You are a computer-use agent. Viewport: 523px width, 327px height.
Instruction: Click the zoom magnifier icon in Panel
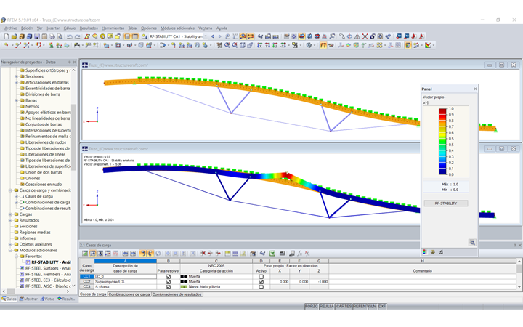472,243
